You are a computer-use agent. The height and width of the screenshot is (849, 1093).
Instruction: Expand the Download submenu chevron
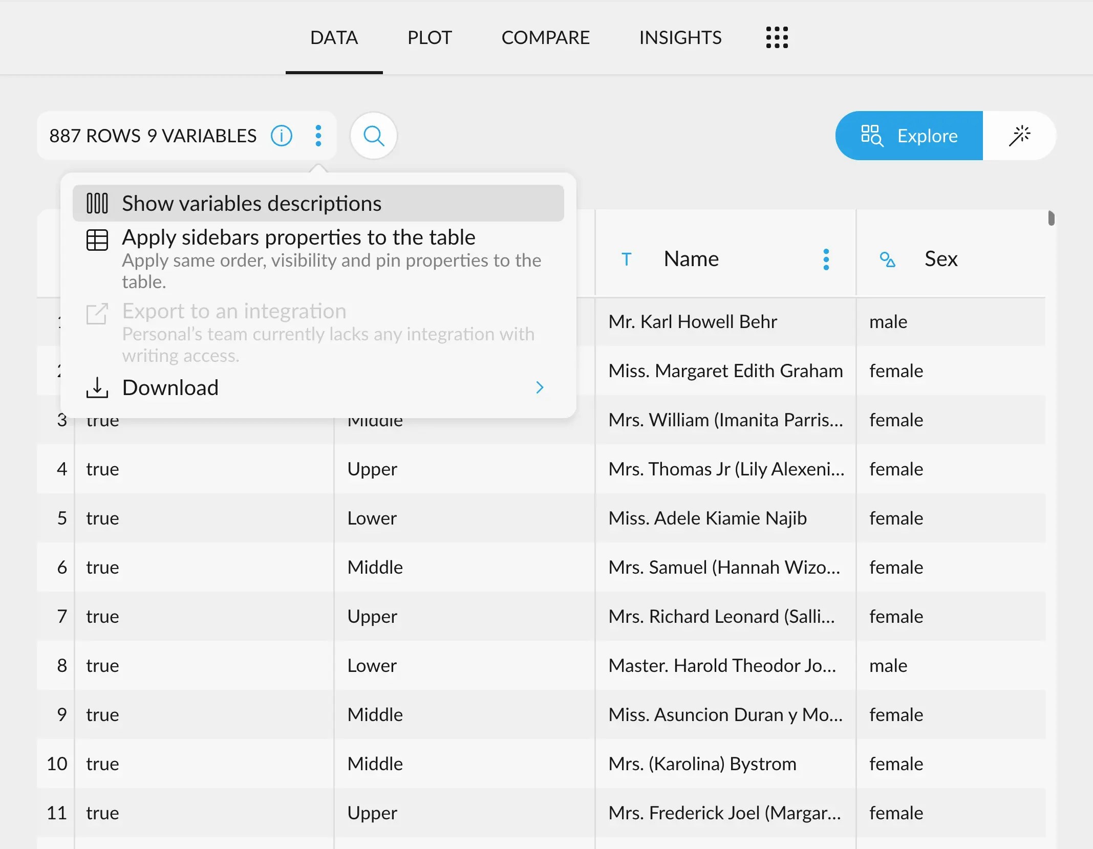pyautogui.click(x=539, y=387)
